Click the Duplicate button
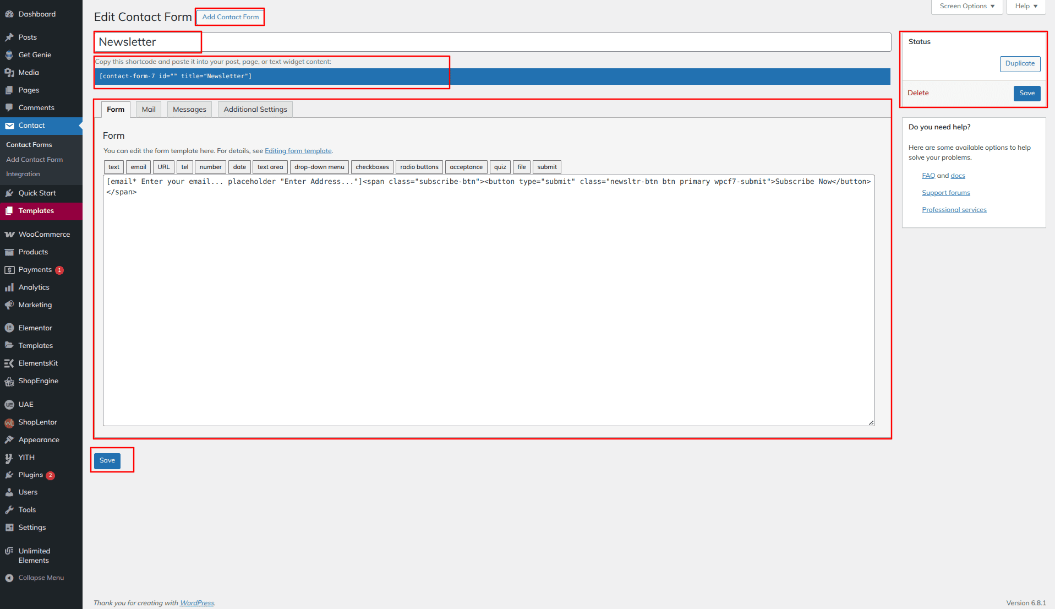Viewport: 1055px width, 609px height. coord(1020,64)
